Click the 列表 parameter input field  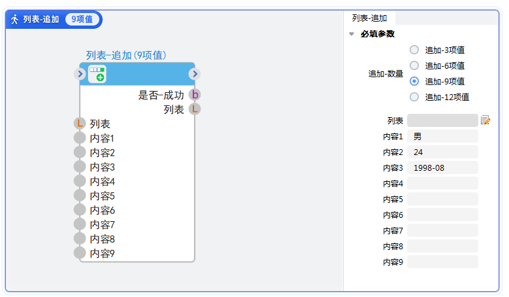click(x=442, y=120)
